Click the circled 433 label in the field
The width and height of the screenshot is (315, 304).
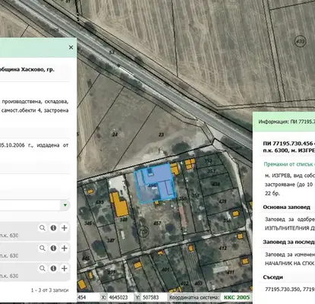(300, 41)
